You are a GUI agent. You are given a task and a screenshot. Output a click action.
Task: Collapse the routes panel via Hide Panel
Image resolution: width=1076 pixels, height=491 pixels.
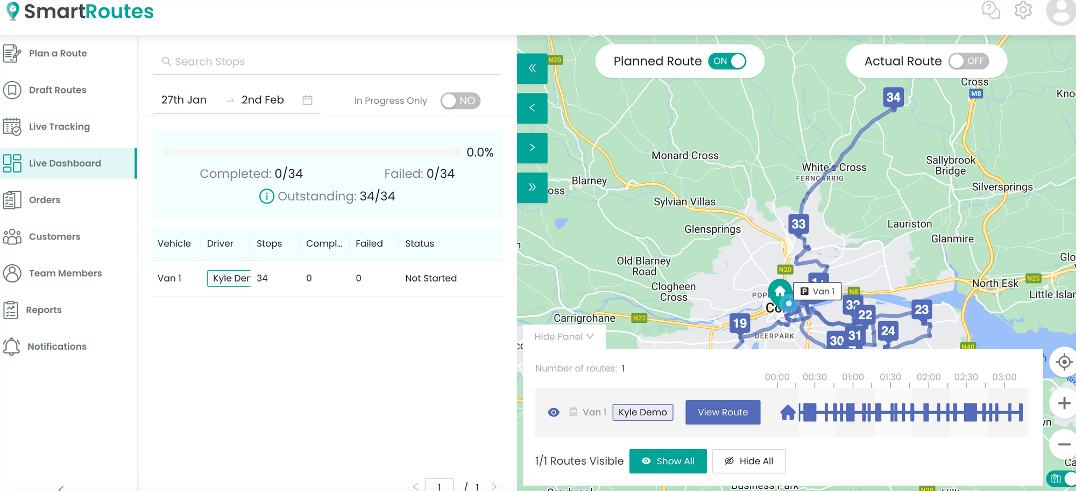pyautogui.click(x=563, y=336)
